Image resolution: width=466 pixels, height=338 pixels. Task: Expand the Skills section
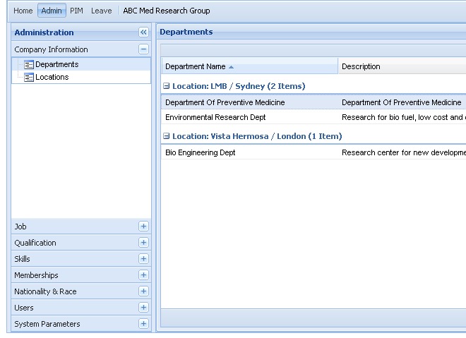[143, 259]
